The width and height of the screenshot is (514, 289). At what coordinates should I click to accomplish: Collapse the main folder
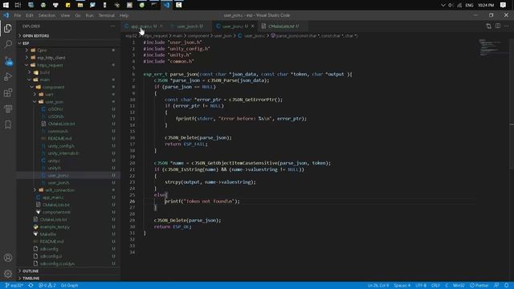(45, 79)
